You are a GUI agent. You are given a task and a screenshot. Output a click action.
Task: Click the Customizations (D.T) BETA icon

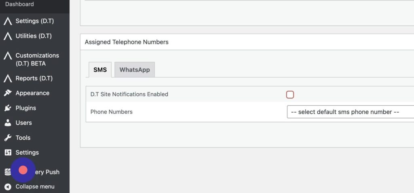tap(8, 56)
